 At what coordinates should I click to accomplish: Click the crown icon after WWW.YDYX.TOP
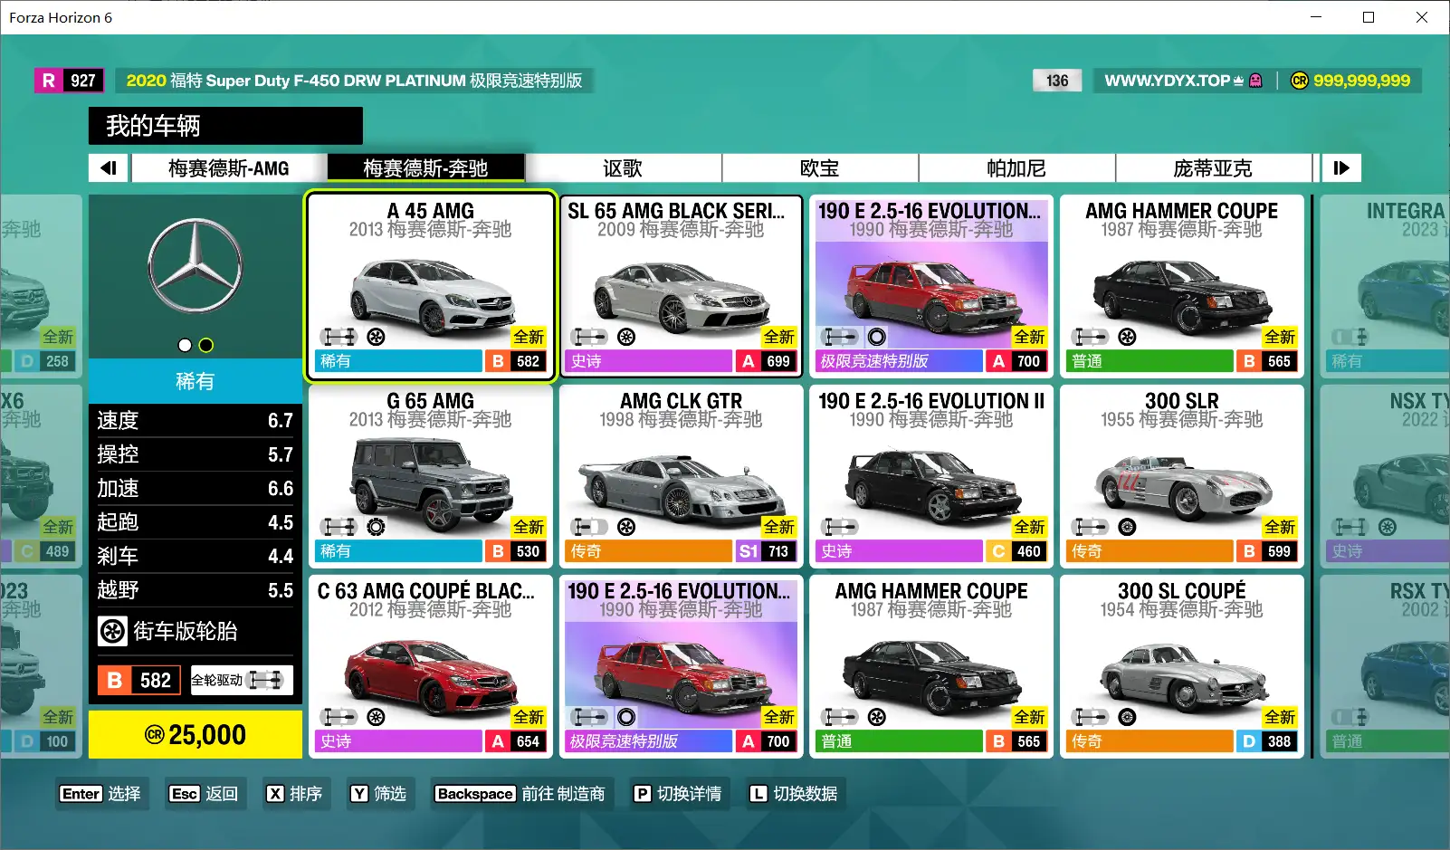click(x=1238, y=81)
